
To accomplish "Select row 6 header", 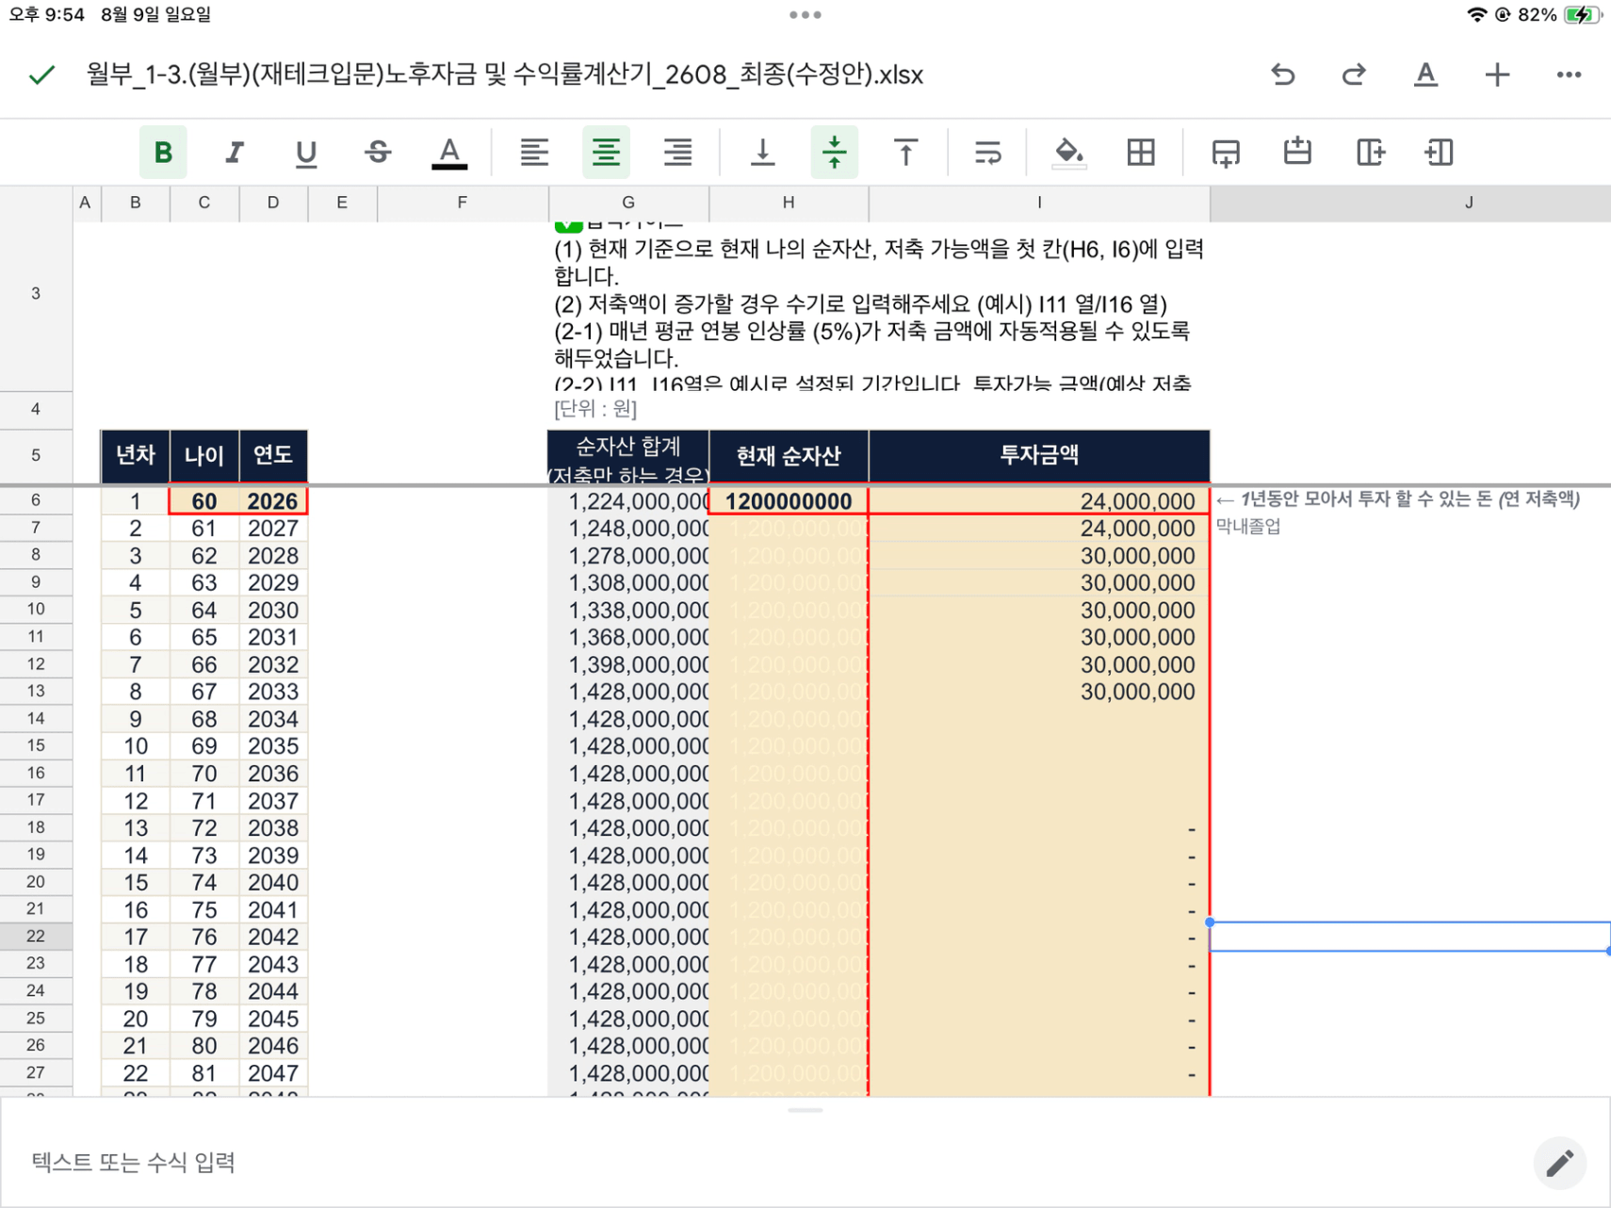I will [36, 500].
